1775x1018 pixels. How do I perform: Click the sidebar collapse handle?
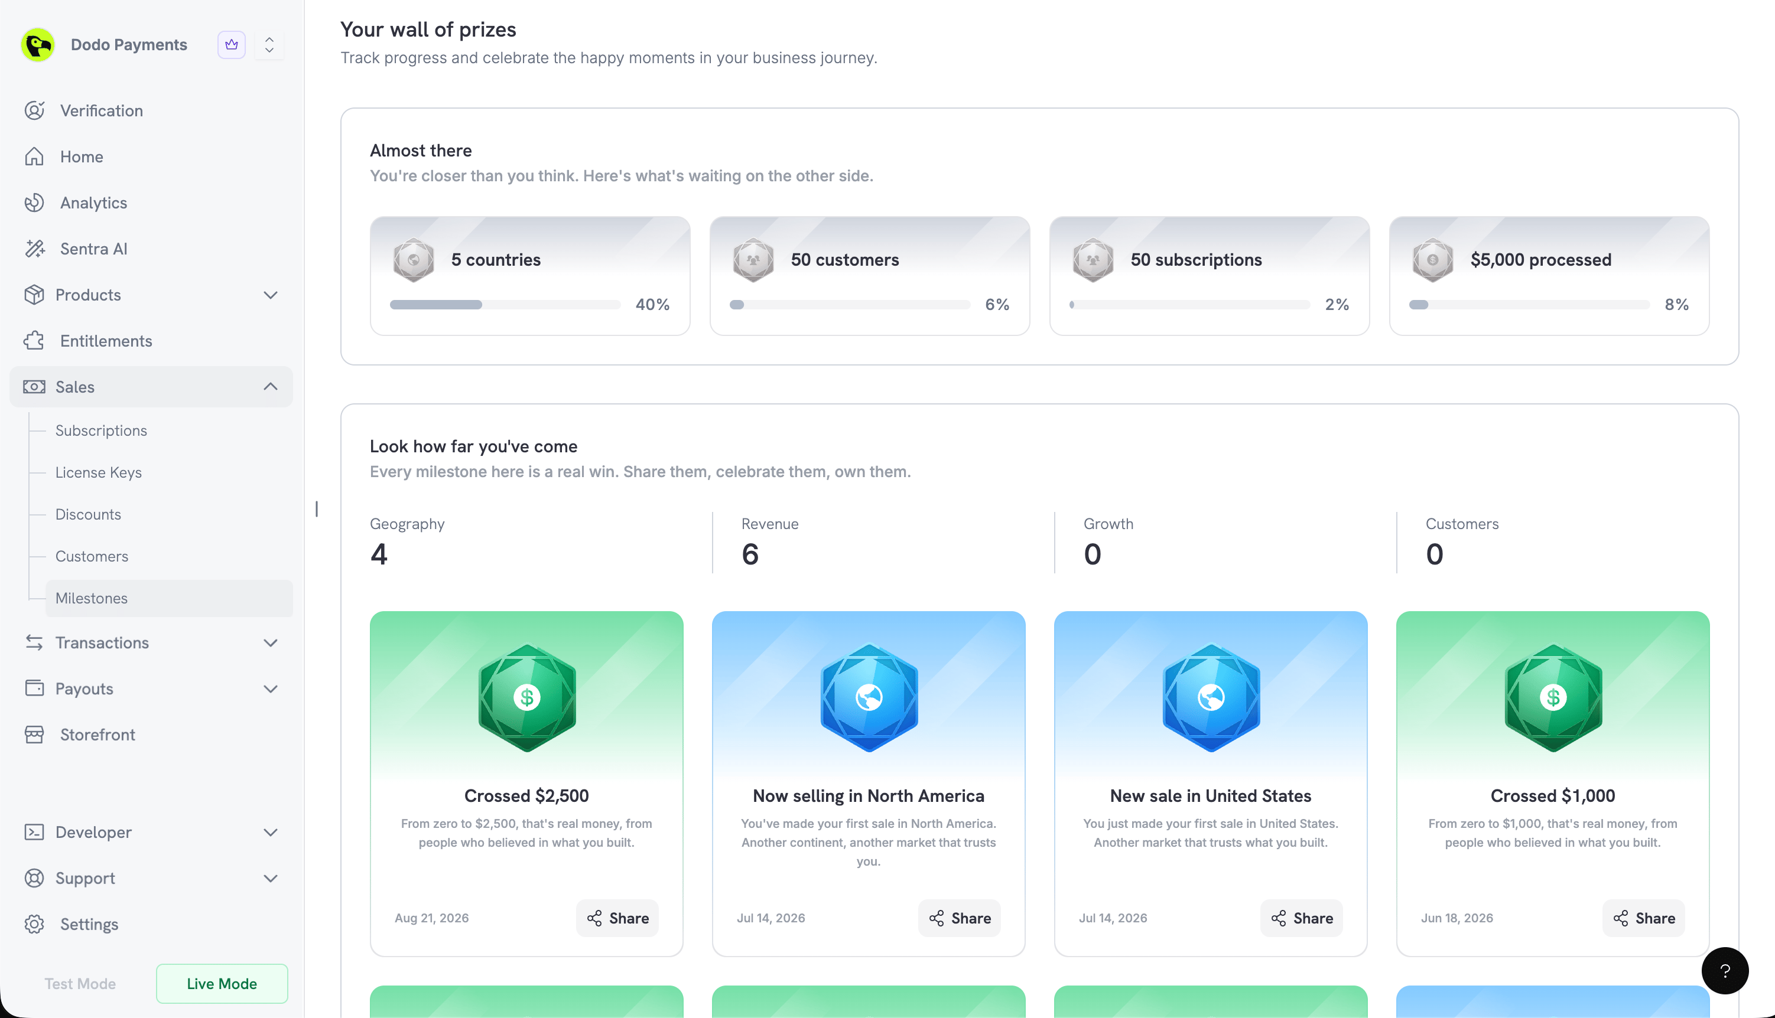tap(317, 509)
